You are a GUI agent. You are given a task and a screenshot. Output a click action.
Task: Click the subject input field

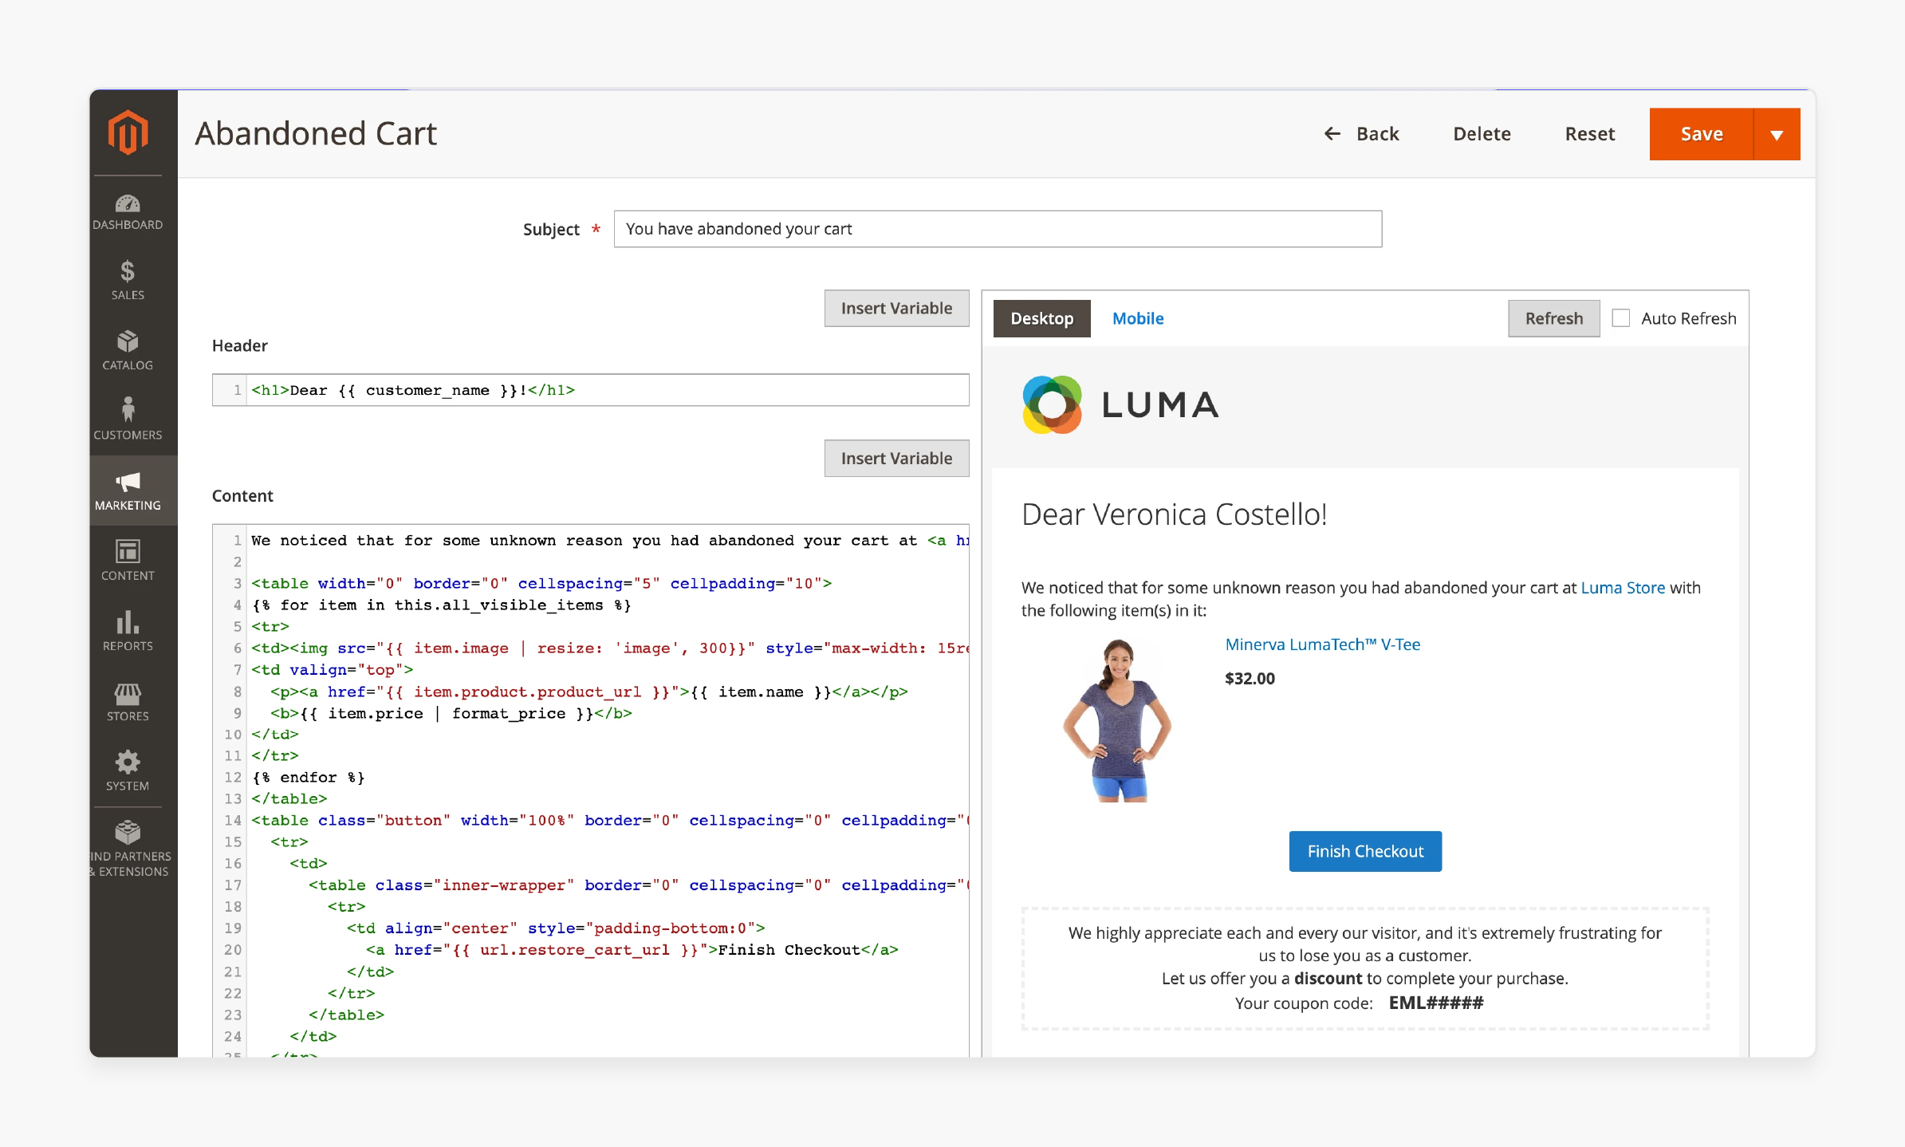coord(998,229)
